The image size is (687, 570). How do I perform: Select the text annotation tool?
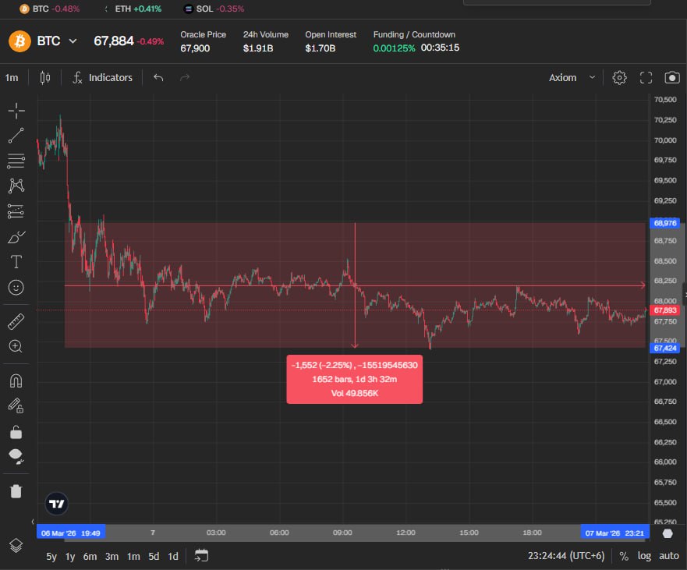[x=16, y=262]
